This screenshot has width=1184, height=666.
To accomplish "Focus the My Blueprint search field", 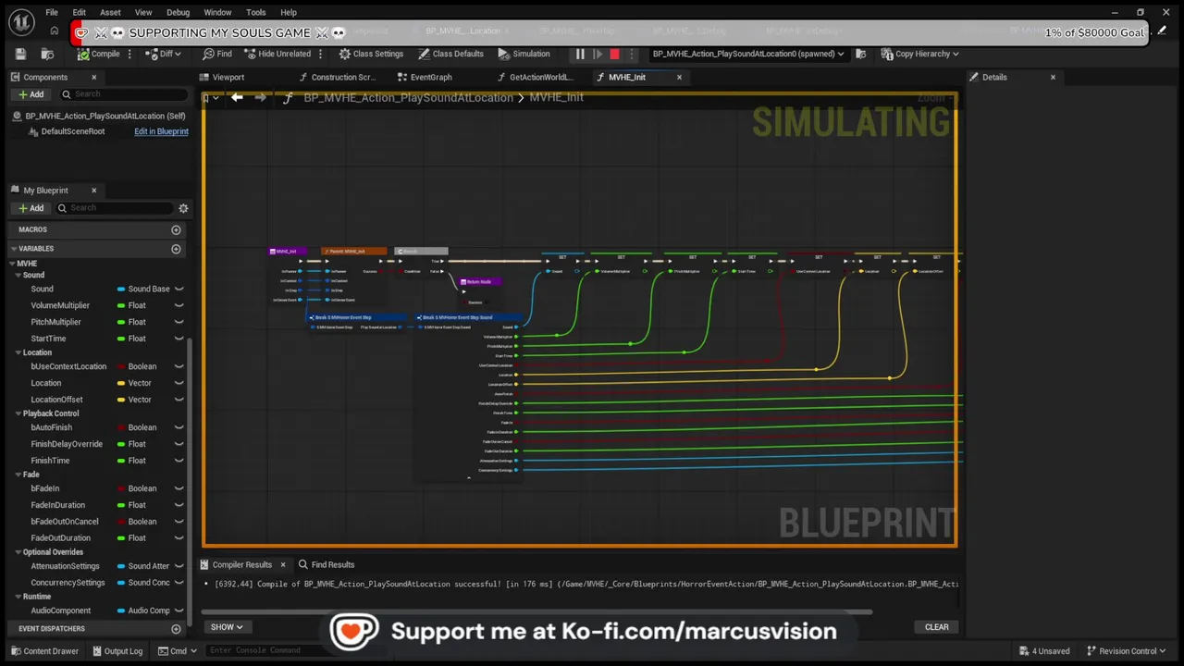I will point(115,208).
